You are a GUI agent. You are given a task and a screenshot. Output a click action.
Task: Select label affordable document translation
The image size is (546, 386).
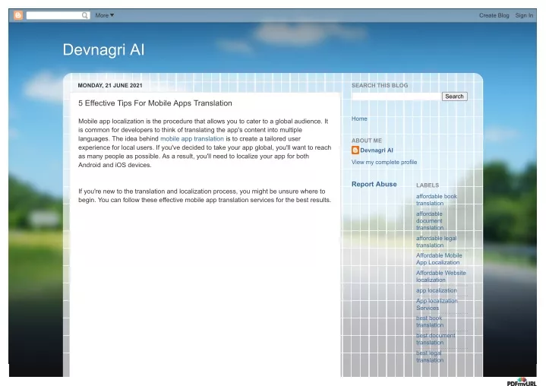tap(430, 220)
